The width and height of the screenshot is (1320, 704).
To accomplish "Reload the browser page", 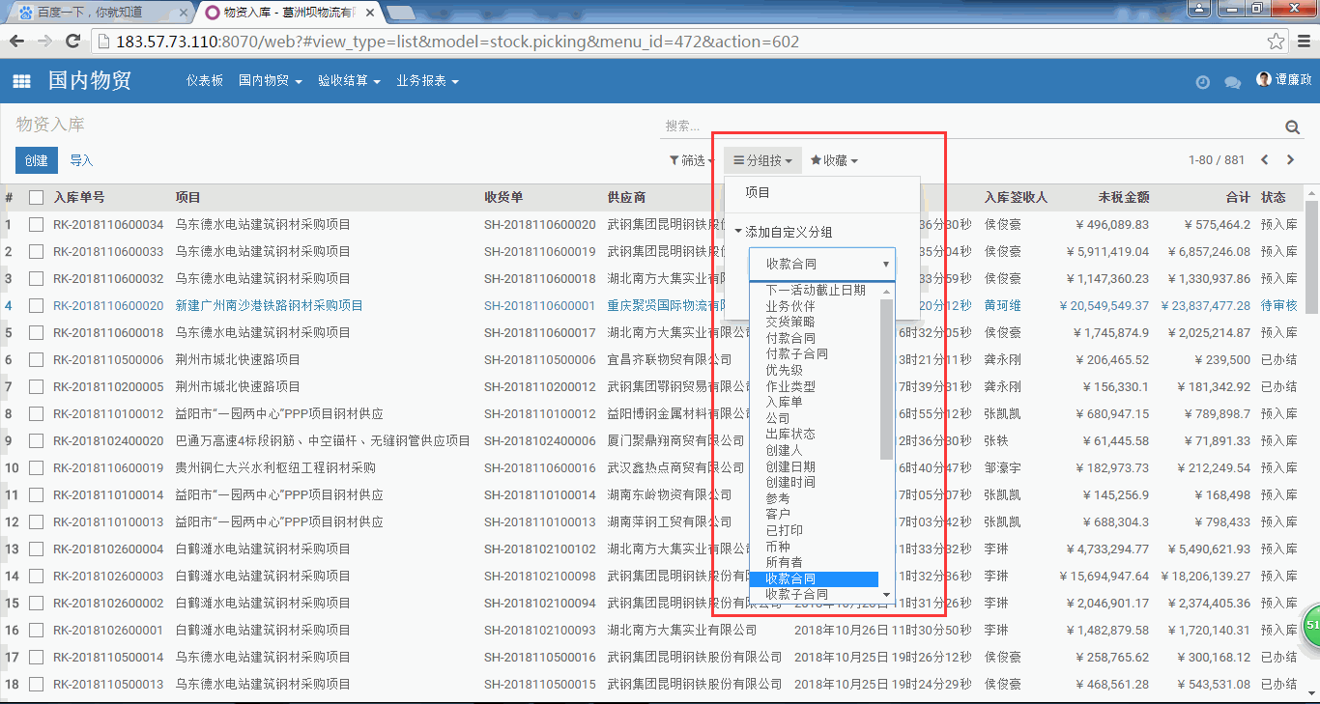I will (x=72, y=42).
